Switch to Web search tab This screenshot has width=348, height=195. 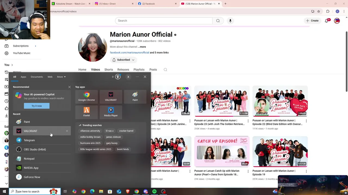[x=50, y=77]
